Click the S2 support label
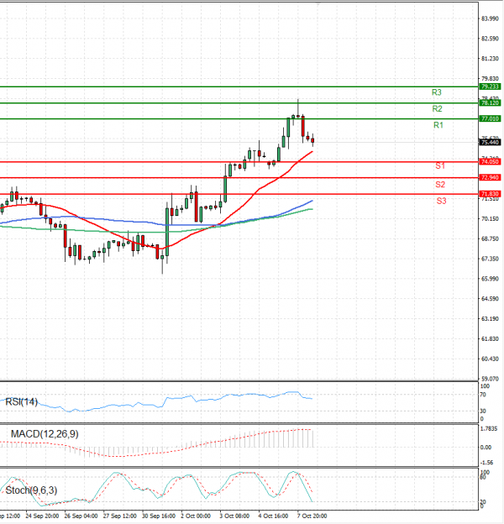This screenshot has width=504, height=524. point(440,185)
